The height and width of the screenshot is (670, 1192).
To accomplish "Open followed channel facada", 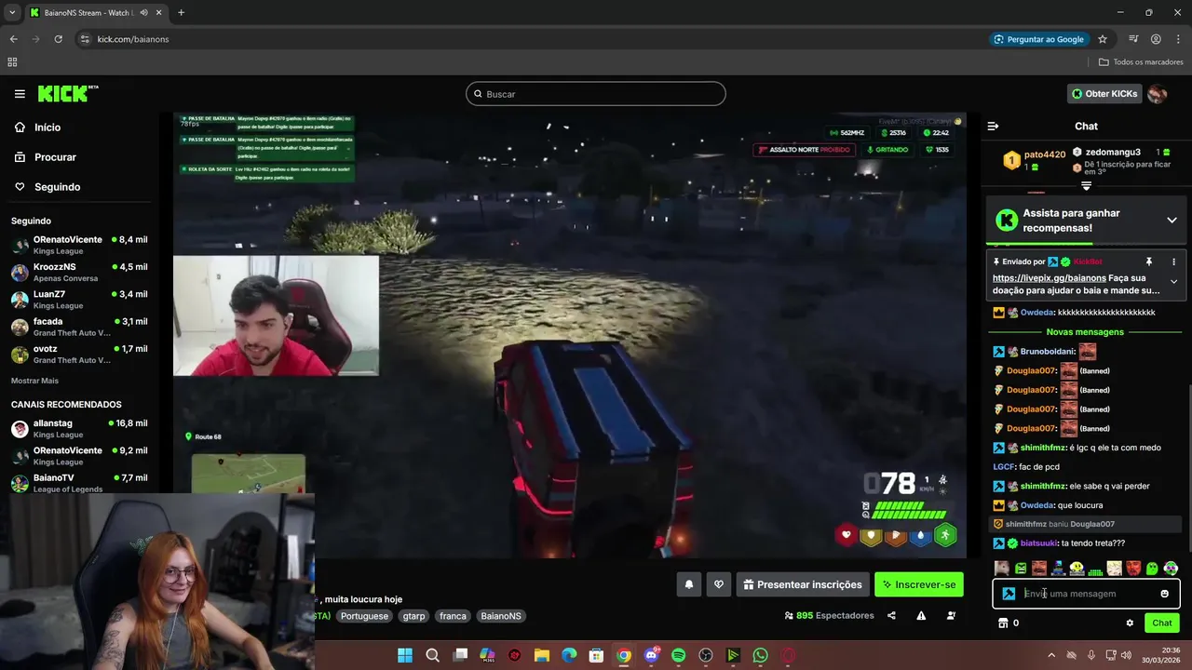I will (x=79, y=327).
